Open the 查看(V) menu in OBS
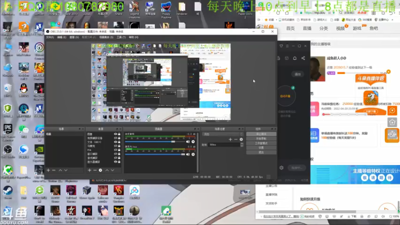Viewport: 400px width, 225px height. click(74, 37)
